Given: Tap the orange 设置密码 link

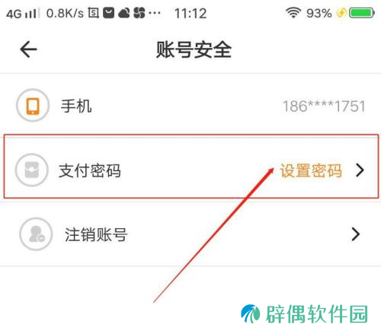Looking at the screenshot, I should [x=311, y=170].
